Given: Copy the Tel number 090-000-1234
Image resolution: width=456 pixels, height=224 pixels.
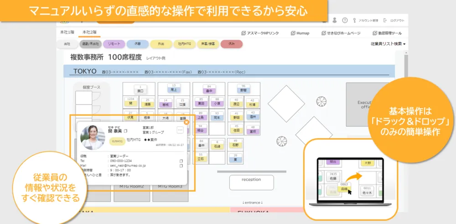Looking at the screenshot, I should click(181, 161).
